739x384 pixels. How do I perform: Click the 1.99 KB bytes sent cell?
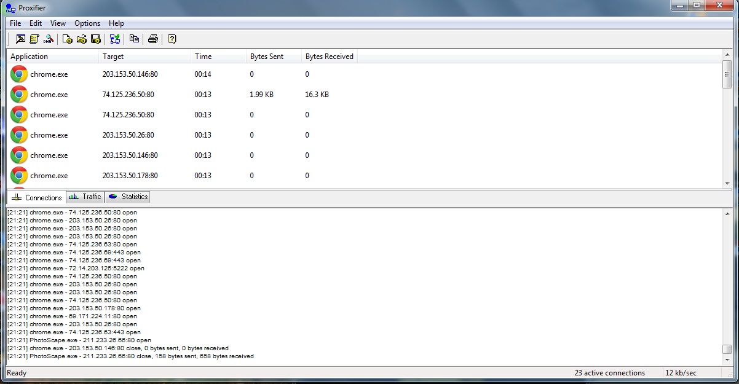pos(262,95)
